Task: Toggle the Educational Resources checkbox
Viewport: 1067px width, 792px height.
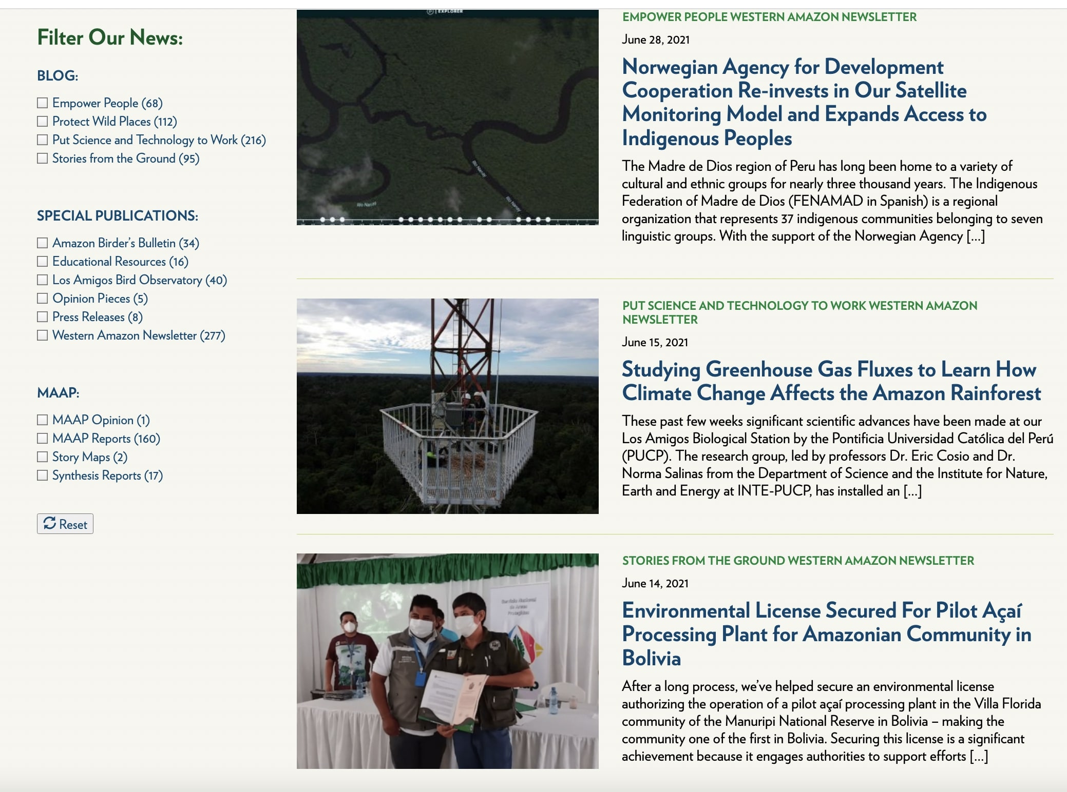Action: coord(43,262)
